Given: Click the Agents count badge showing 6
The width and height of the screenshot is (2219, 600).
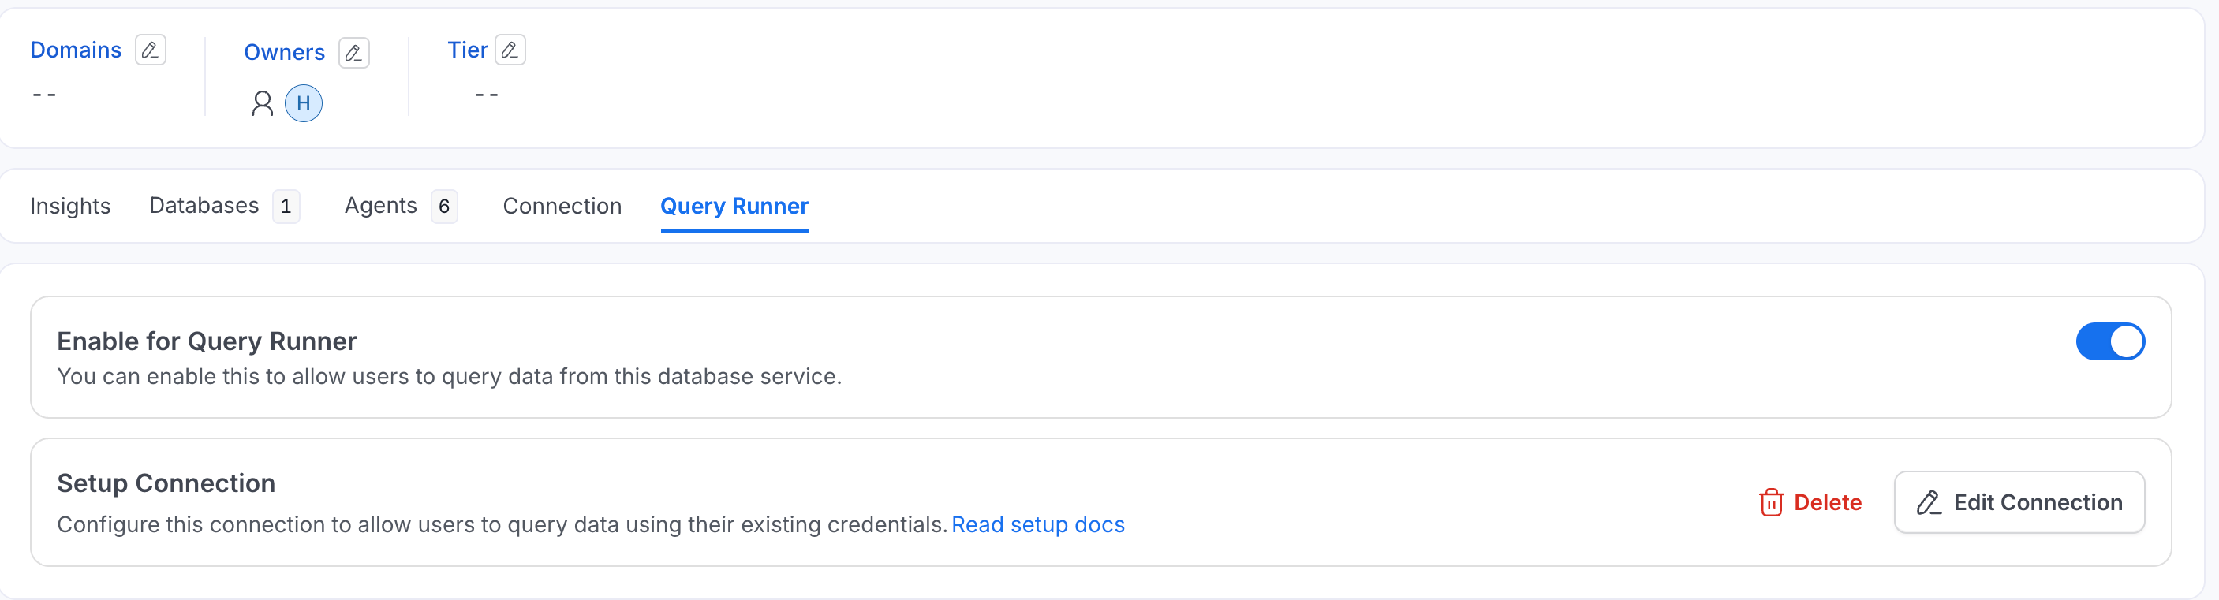Looking at the screenshot, I should point(444,207).
